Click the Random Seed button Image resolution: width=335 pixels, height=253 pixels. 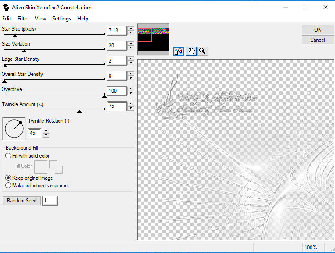coord(22,201)
